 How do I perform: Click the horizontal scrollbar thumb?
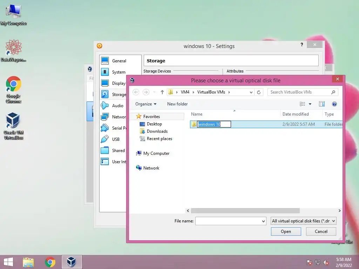(x=245, y=211)
